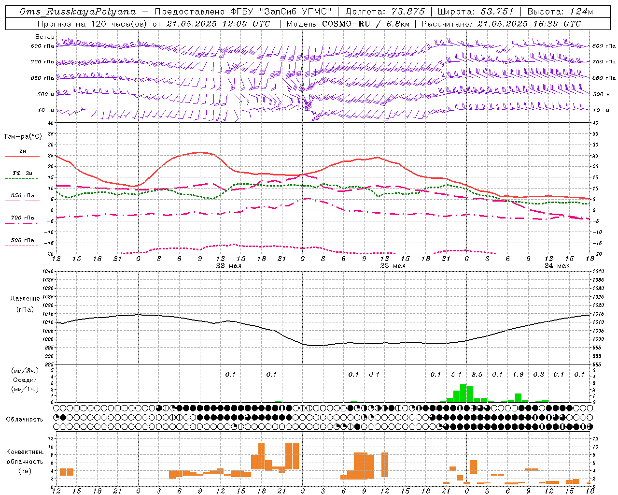Click the Рассчитано: 21.05.2025 16:39 UTC timestamp

(501, 24)
